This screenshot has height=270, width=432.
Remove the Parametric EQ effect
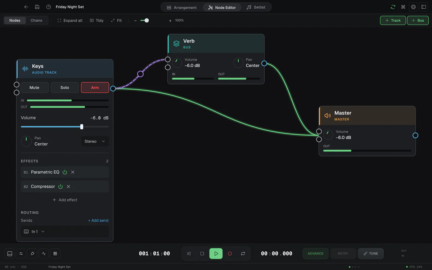pyautogui.click(x=73, y=172)
